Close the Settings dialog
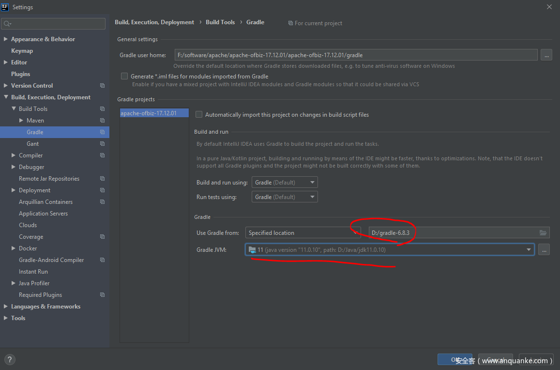This screenshot has width=560, height=370. pyautogui.click(x=549, y=7)
